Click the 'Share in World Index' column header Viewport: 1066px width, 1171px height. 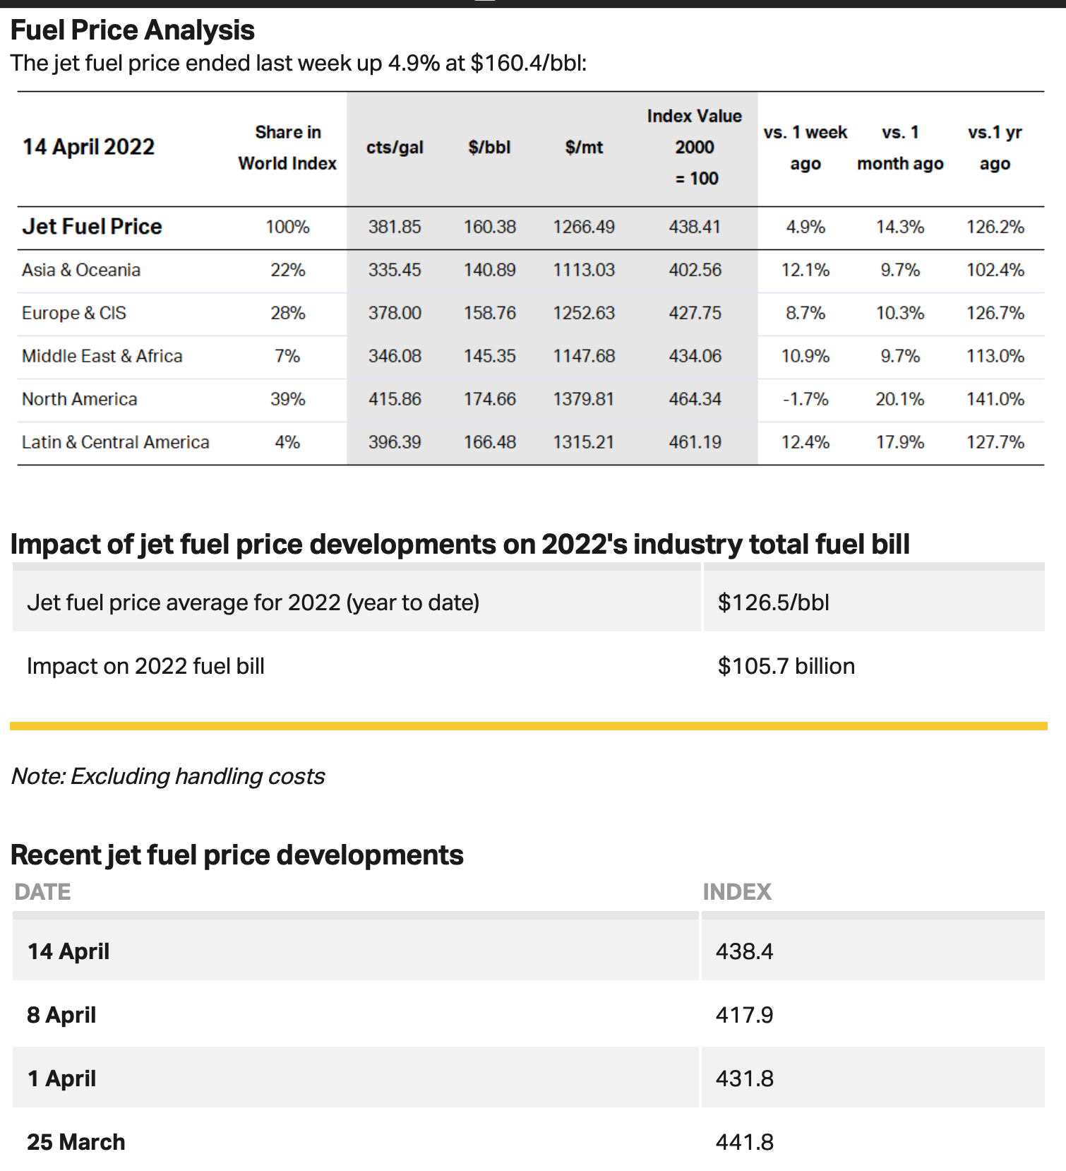287,148
